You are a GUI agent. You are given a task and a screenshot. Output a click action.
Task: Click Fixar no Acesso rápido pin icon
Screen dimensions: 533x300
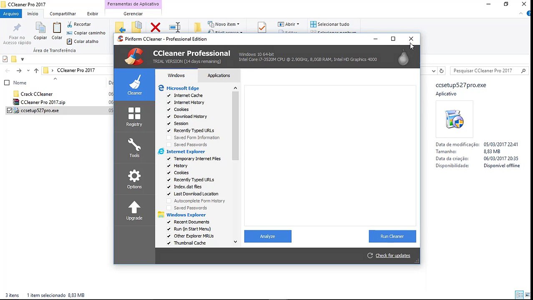pyautogui.click(x=17, y=28)
